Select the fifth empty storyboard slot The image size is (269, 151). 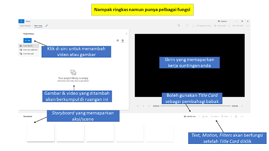[x=160, y=133]
